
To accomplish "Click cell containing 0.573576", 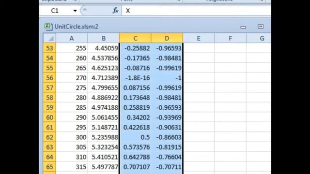I will click(135, 147).
